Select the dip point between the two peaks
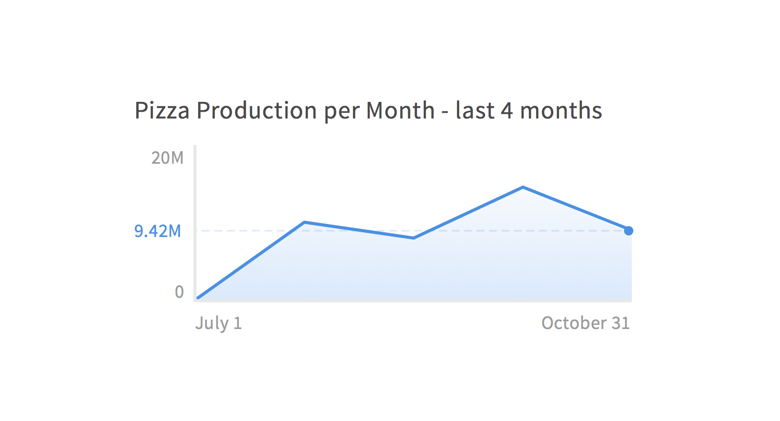This screenshot has width=780, height=421. (413, 238)
